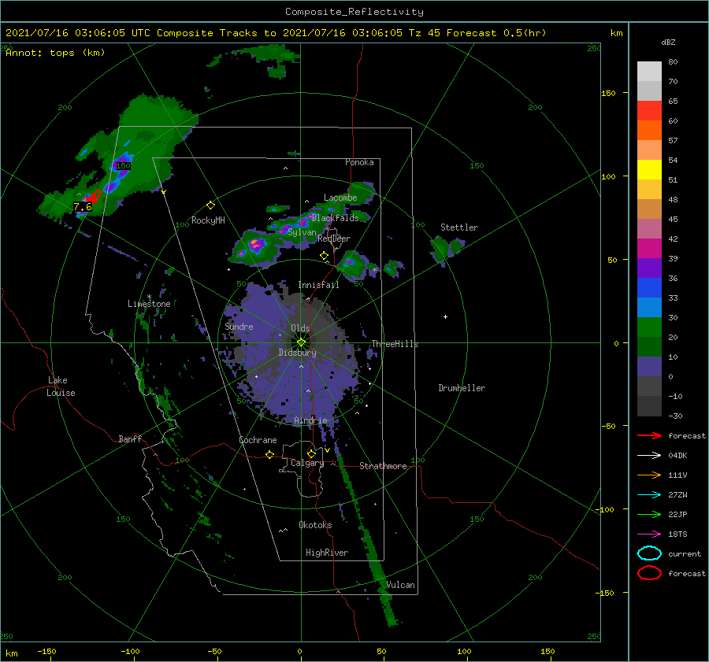This screenshot has height=662, width=709.
Task: Click the Calgary city label
Action: point(307,463)
